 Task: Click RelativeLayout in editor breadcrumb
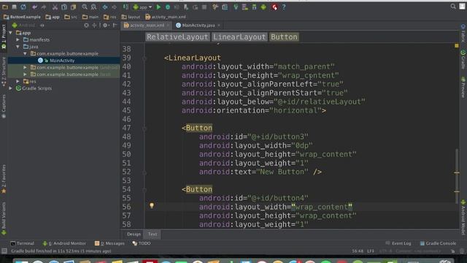[177, 37]
